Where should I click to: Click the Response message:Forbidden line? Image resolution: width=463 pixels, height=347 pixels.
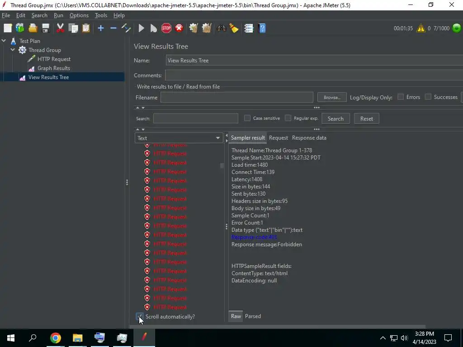267,244
